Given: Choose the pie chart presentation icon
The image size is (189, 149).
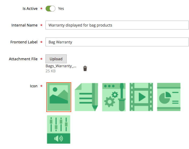Looking at the screenshot, I should coord(169,97).
